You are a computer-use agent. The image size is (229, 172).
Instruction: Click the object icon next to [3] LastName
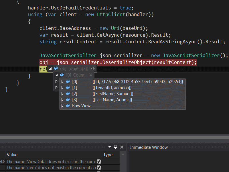tap(68, 99)
